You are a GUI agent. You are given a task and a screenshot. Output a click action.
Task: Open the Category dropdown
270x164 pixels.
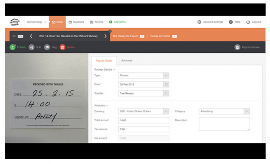click(x=224, y=111)
